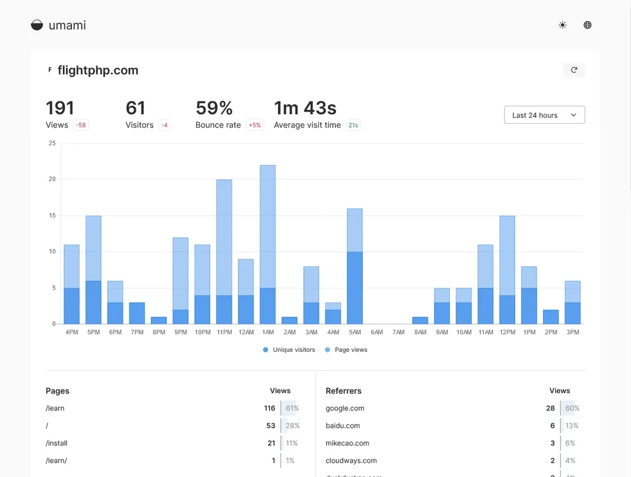Click the 9PM bar in the chart
The height and width of the screenshot is (477, 631).
[181, 281]
